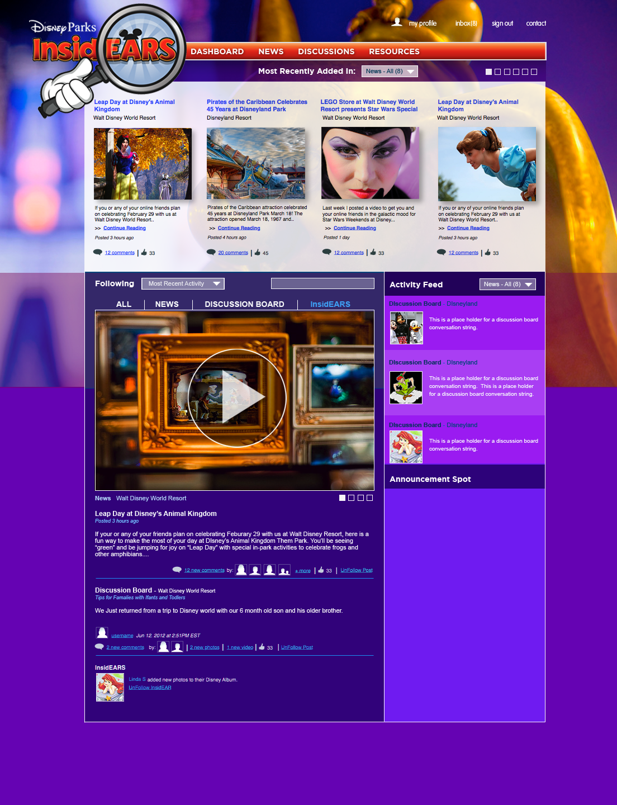Click comment bubble beside 2 new comments
617x805 pixels.
99,647
